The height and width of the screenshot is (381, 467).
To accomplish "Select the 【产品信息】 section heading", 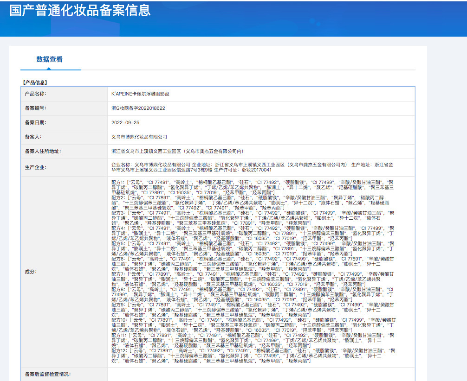I will (x=35, y=83).
